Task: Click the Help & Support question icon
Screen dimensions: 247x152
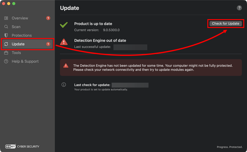Action: 6,61
